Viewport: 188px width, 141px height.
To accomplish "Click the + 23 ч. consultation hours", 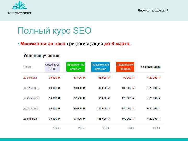I will pyautogui.click(x=156, y=128).
